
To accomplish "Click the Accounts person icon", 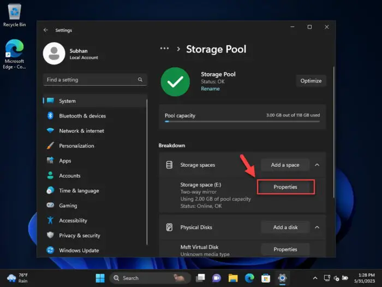I will click(50, 175).
